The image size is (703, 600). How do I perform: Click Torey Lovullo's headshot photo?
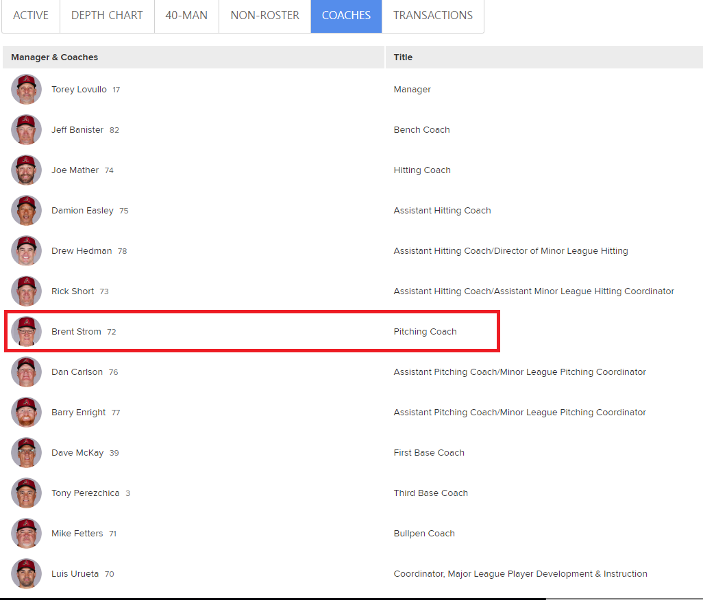26,90
